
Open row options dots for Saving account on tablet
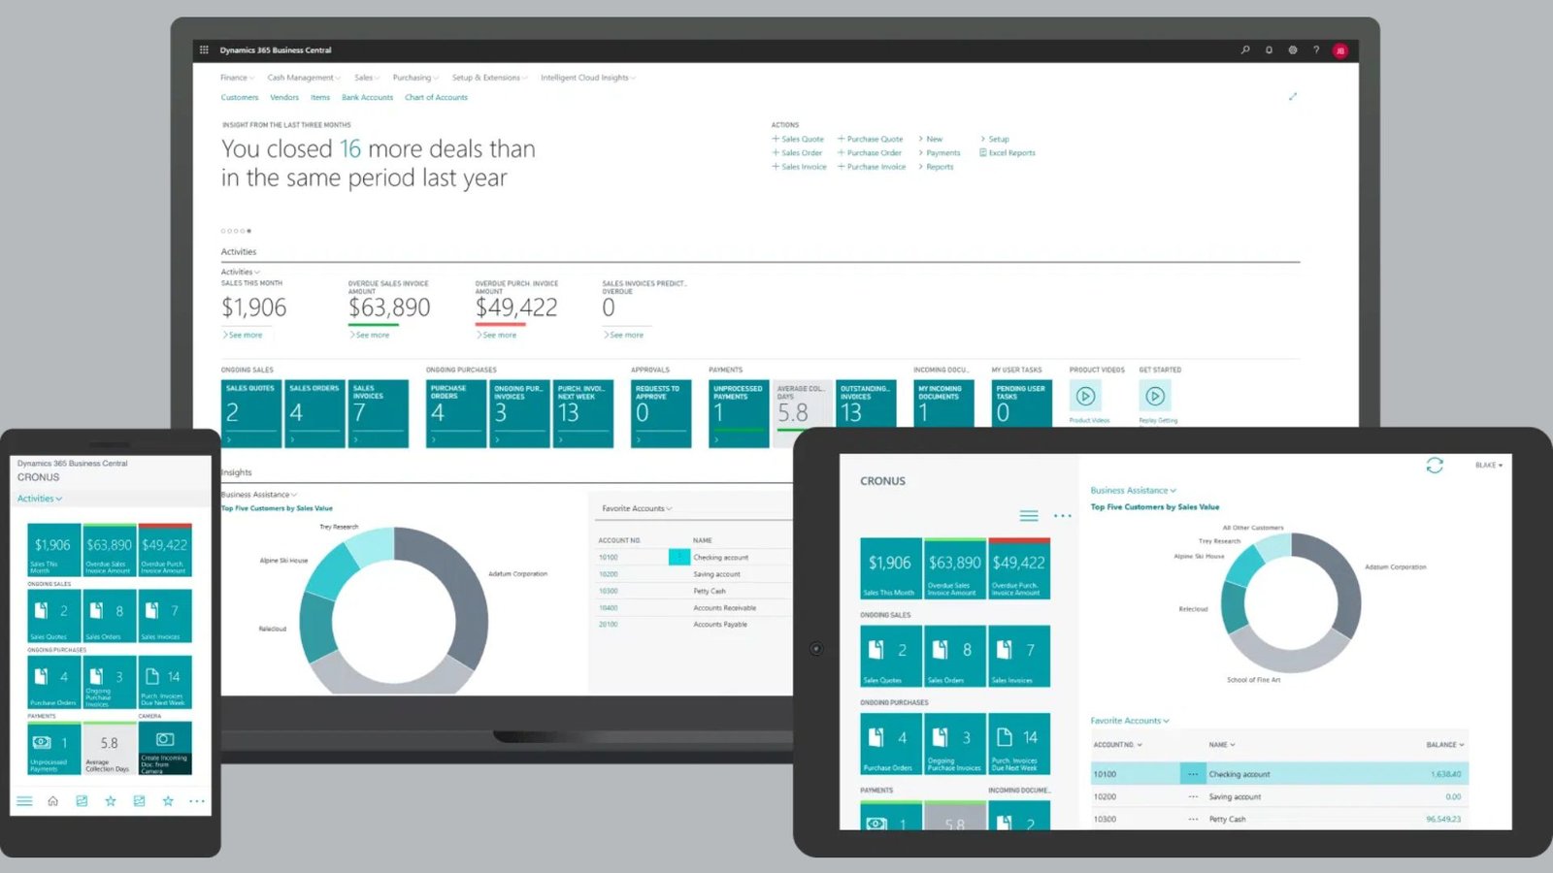click(x=1193, y=796)
